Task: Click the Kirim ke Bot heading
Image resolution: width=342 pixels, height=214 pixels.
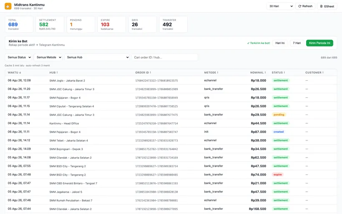Action: pyautogui.click(x=18, y=41)
